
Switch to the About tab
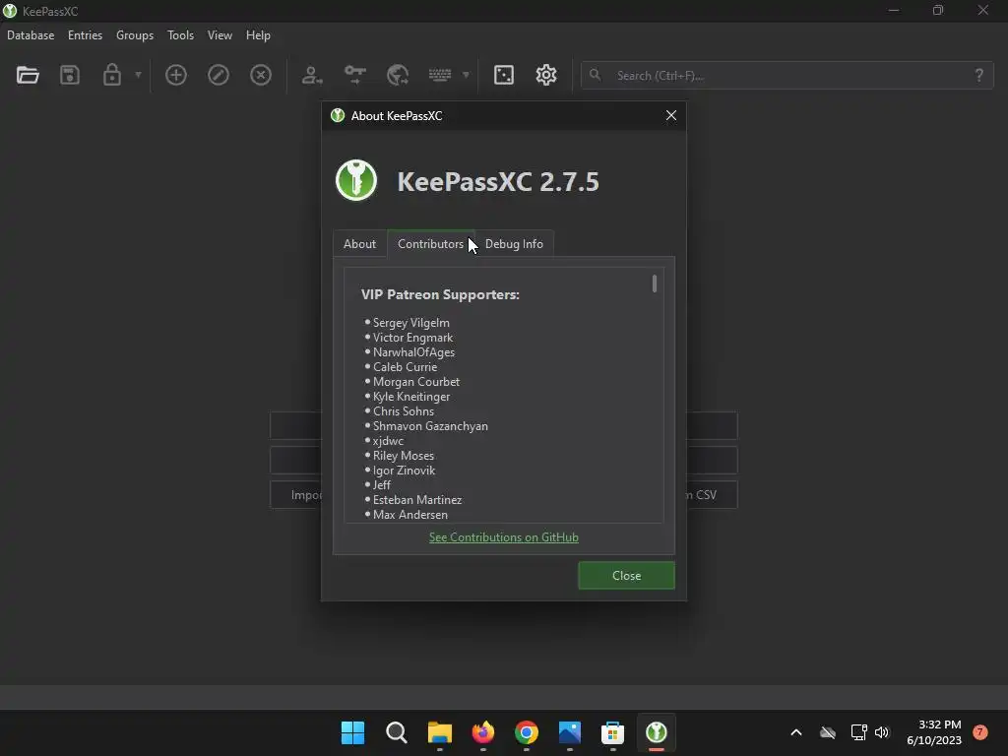359,244
